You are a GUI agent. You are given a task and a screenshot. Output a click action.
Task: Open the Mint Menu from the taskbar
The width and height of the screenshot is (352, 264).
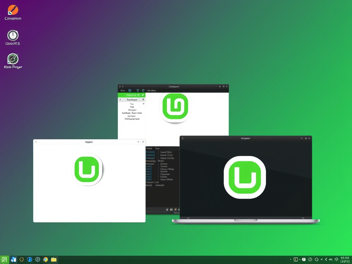click(4, 259)
